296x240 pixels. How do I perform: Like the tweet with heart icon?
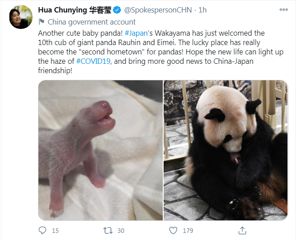[x=173, y=231]
